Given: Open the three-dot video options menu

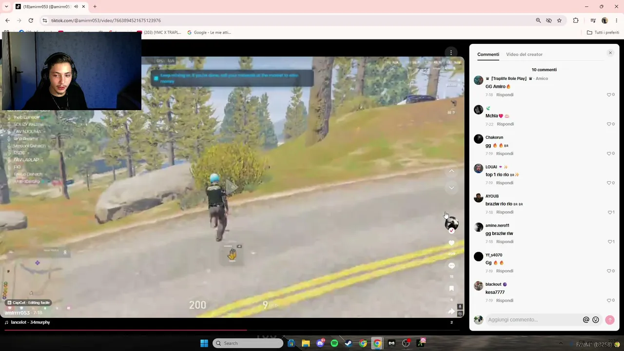Looking at the screenshot, I should point(451,53).
